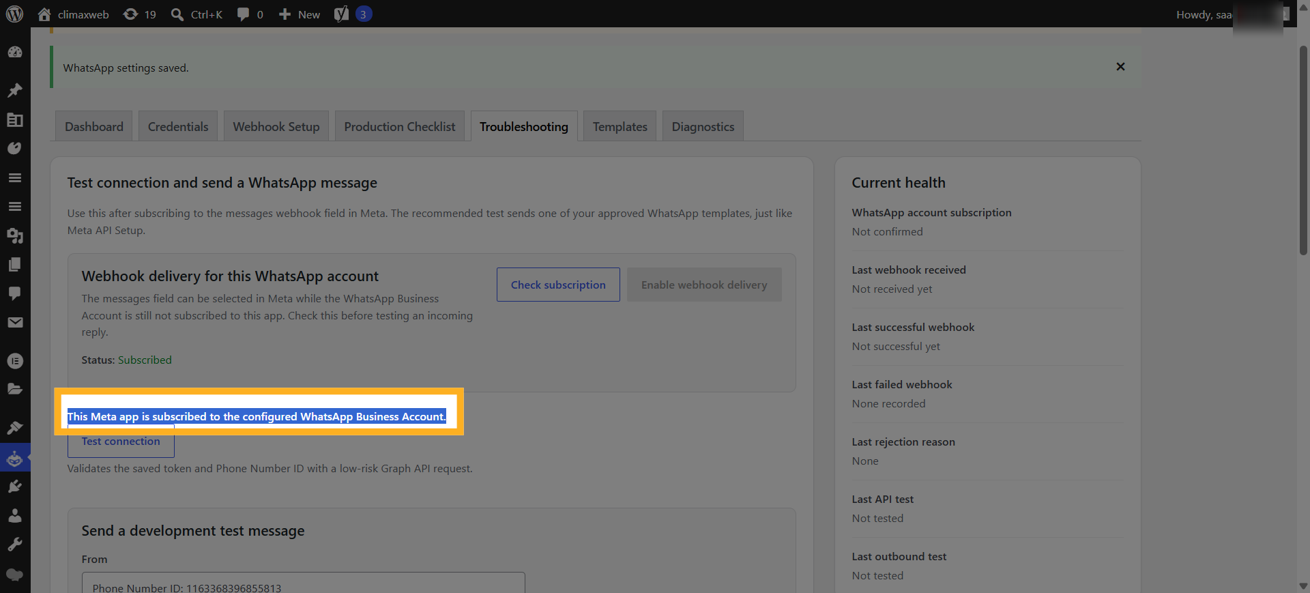The height and width of the screenshot is (593, 1310).
Task: Select the Troubleshooting tab
Action: (524, 126)
